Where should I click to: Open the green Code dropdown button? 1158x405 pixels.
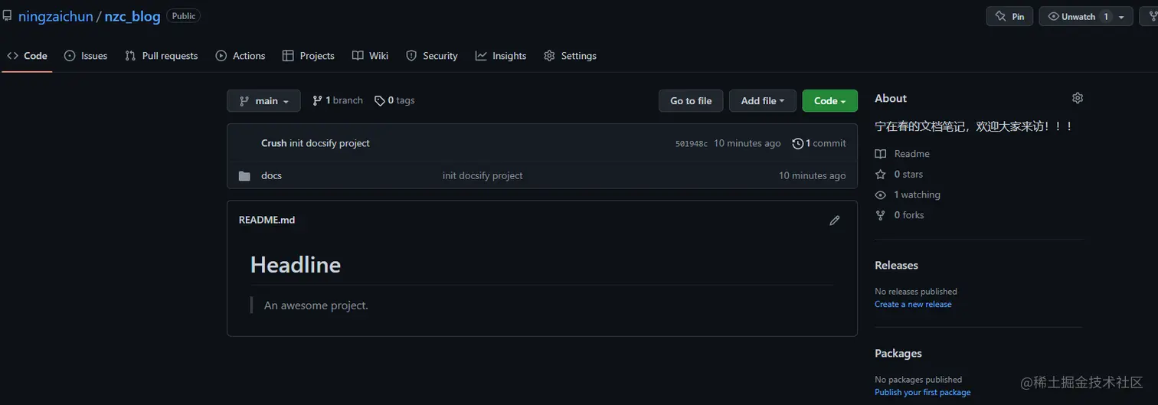coord(830,100)
